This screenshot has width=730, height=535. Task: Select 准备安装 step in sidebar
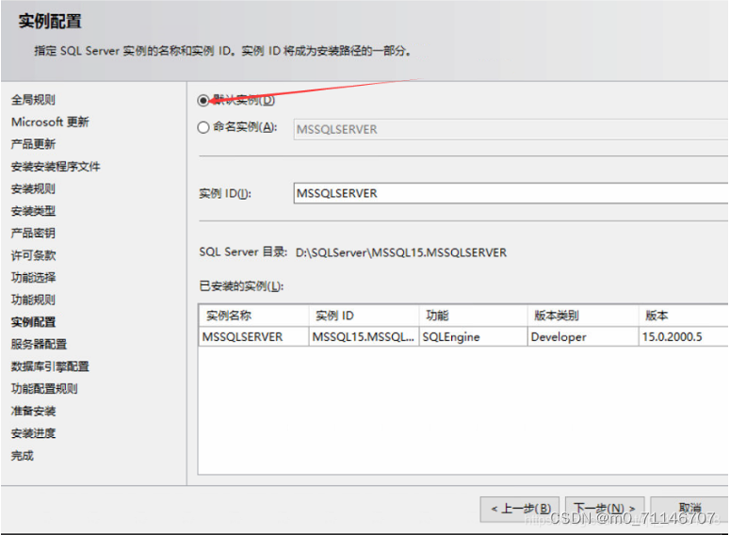(34, 412)
